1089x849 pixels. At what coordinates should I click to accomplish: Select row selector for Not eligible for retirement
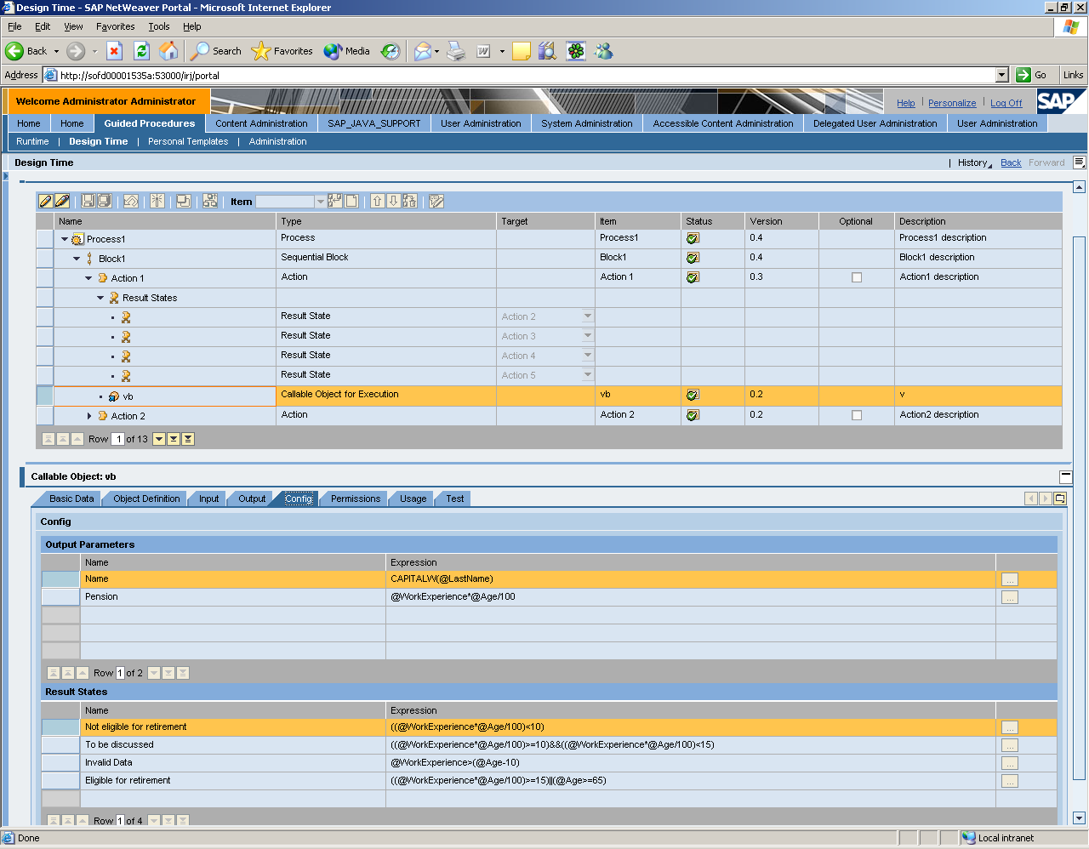[x=60, y=727]
